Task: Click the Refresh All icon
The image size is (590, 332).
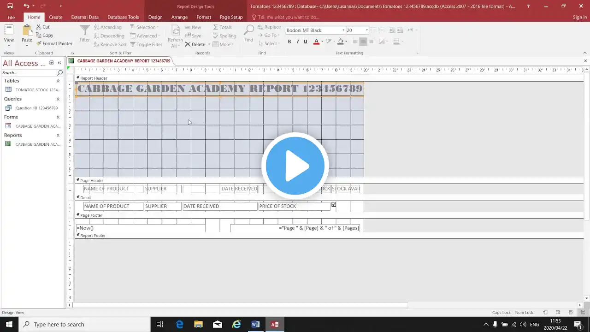Action: 175,30
